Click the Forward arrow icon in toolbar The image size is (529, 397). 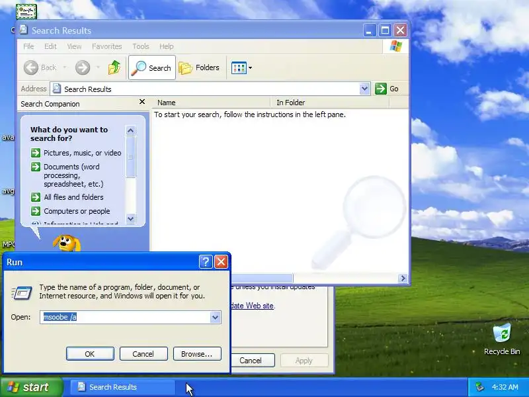(83, 67)
